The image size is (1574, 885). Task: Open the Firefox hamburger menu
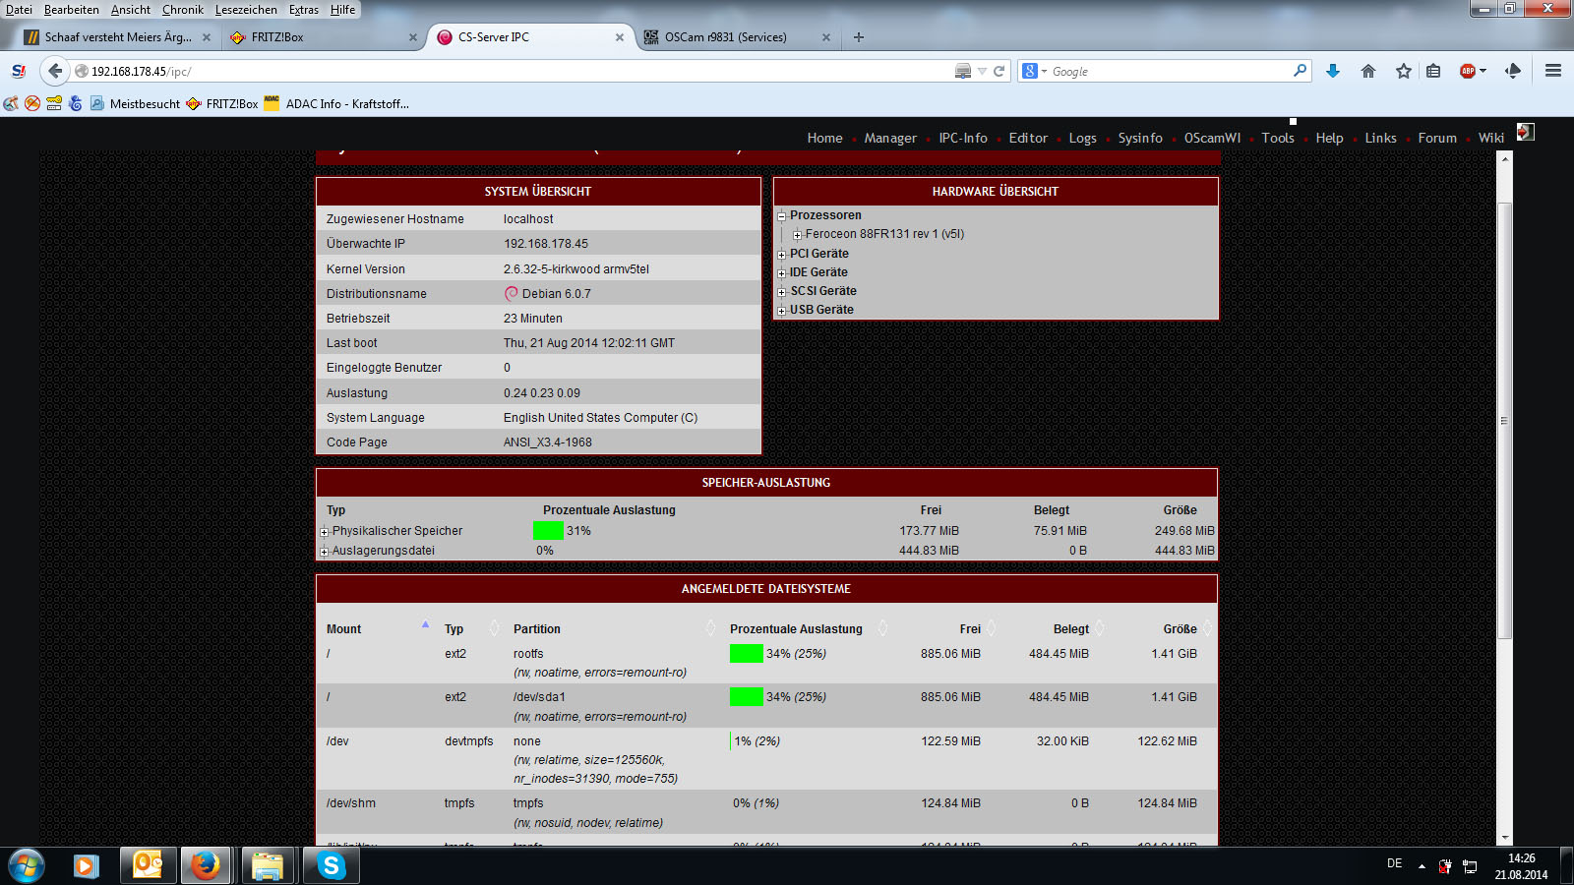(1553, 71)
